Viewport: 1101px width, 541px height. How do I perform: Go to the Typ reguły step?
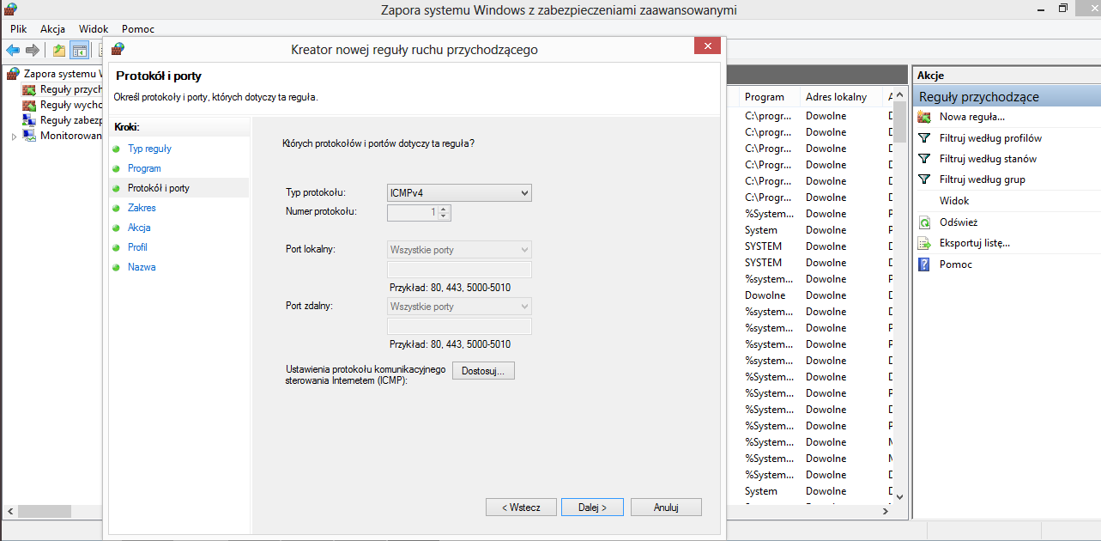(149, 149)
